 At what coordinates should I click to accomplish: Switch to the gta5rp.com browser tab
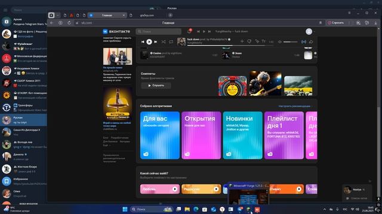(147, 15)
